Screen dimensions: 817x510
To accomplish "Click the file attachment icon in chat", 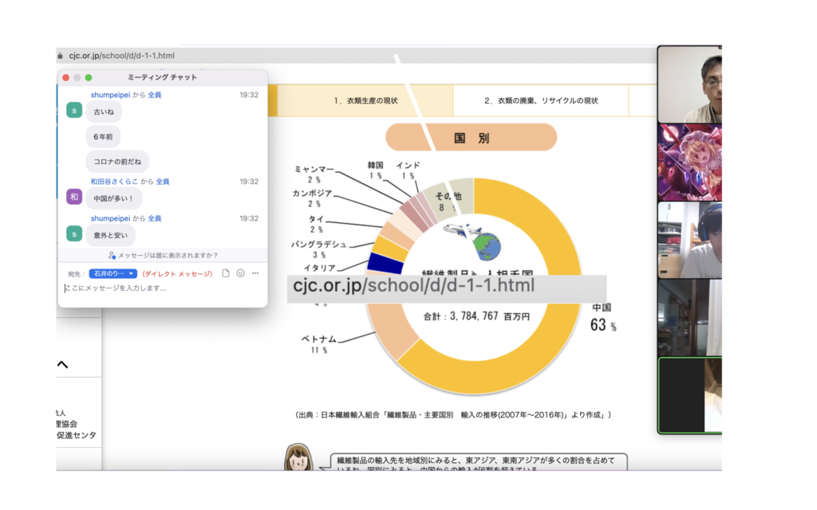I will 226,273.
